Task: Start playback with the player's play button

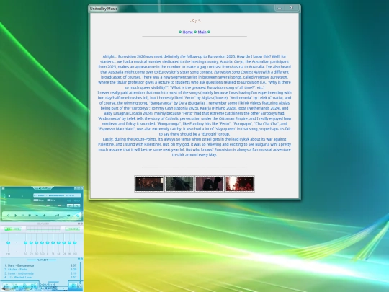Action: [x=16, y=216]
